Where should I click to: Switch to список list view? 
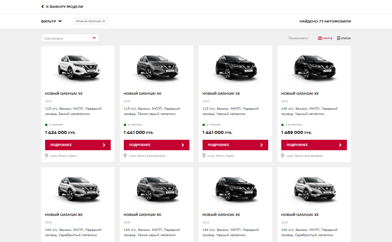click(x=344, y=38)
